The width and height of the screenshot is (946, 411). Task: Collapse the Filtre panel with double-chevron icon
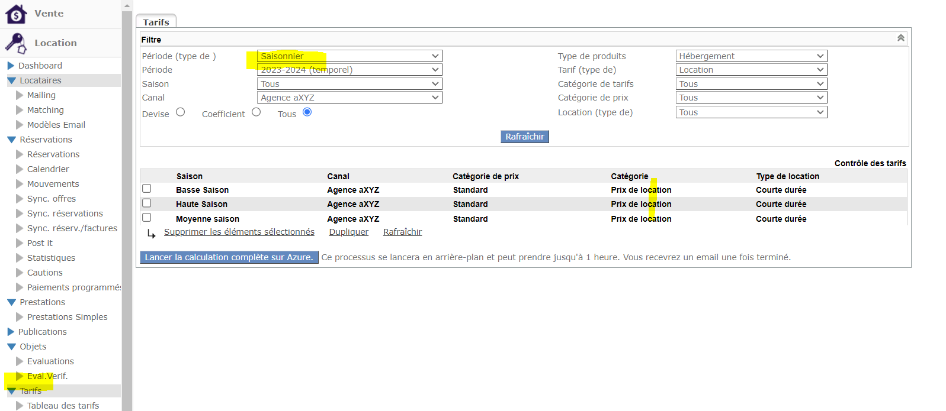900,38
